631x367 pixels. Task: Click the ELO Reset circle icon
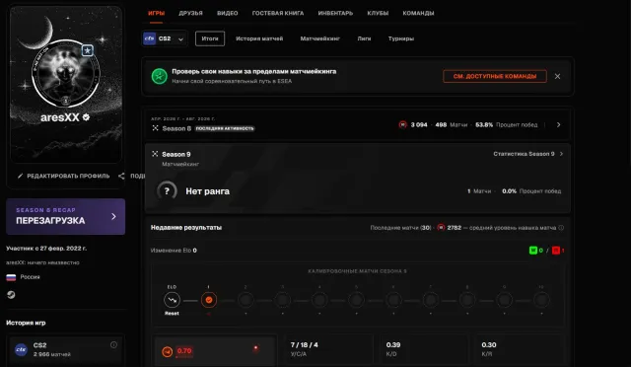point(173,300)
